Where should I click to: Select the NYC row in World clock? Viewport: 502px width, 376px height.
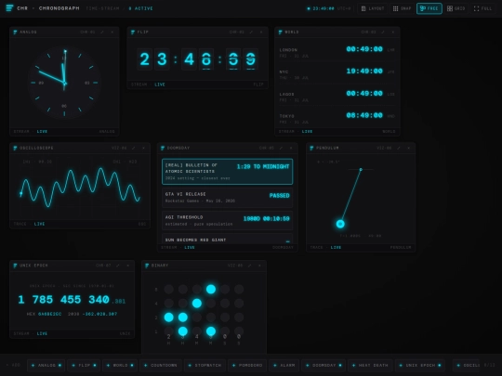pyautogui.click(x=337, y=73)
